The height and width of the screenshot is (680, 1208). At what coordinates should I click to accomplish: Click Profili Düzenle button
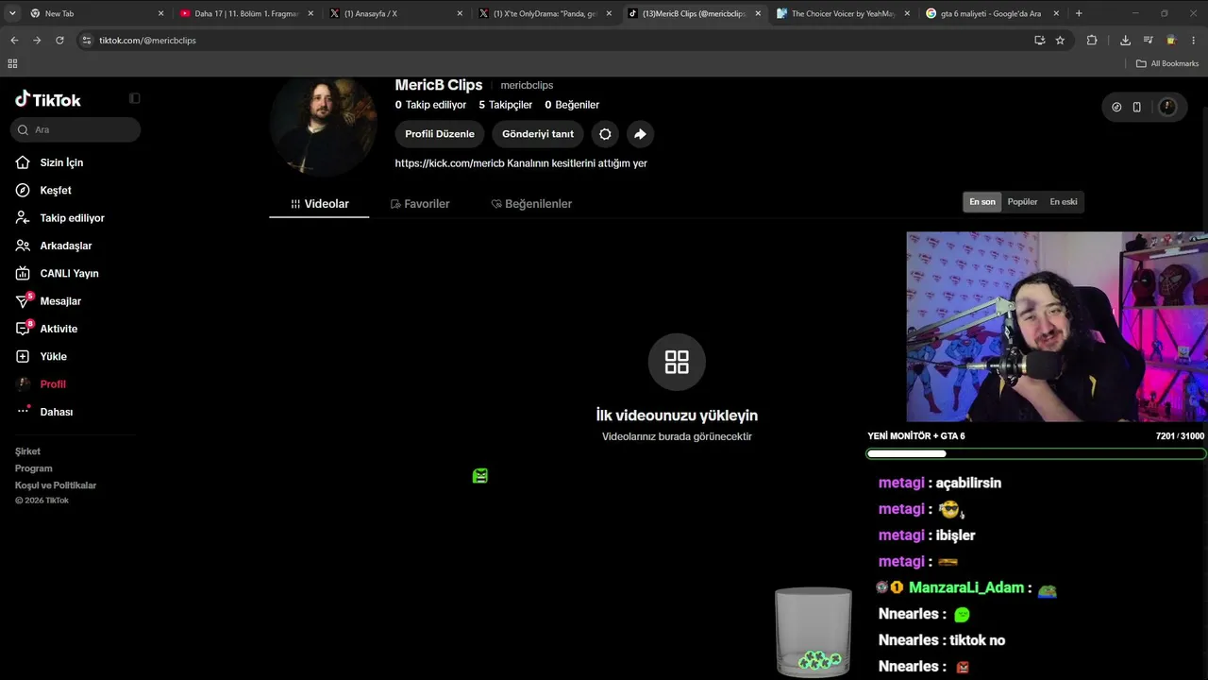click(x=440, y=134)
